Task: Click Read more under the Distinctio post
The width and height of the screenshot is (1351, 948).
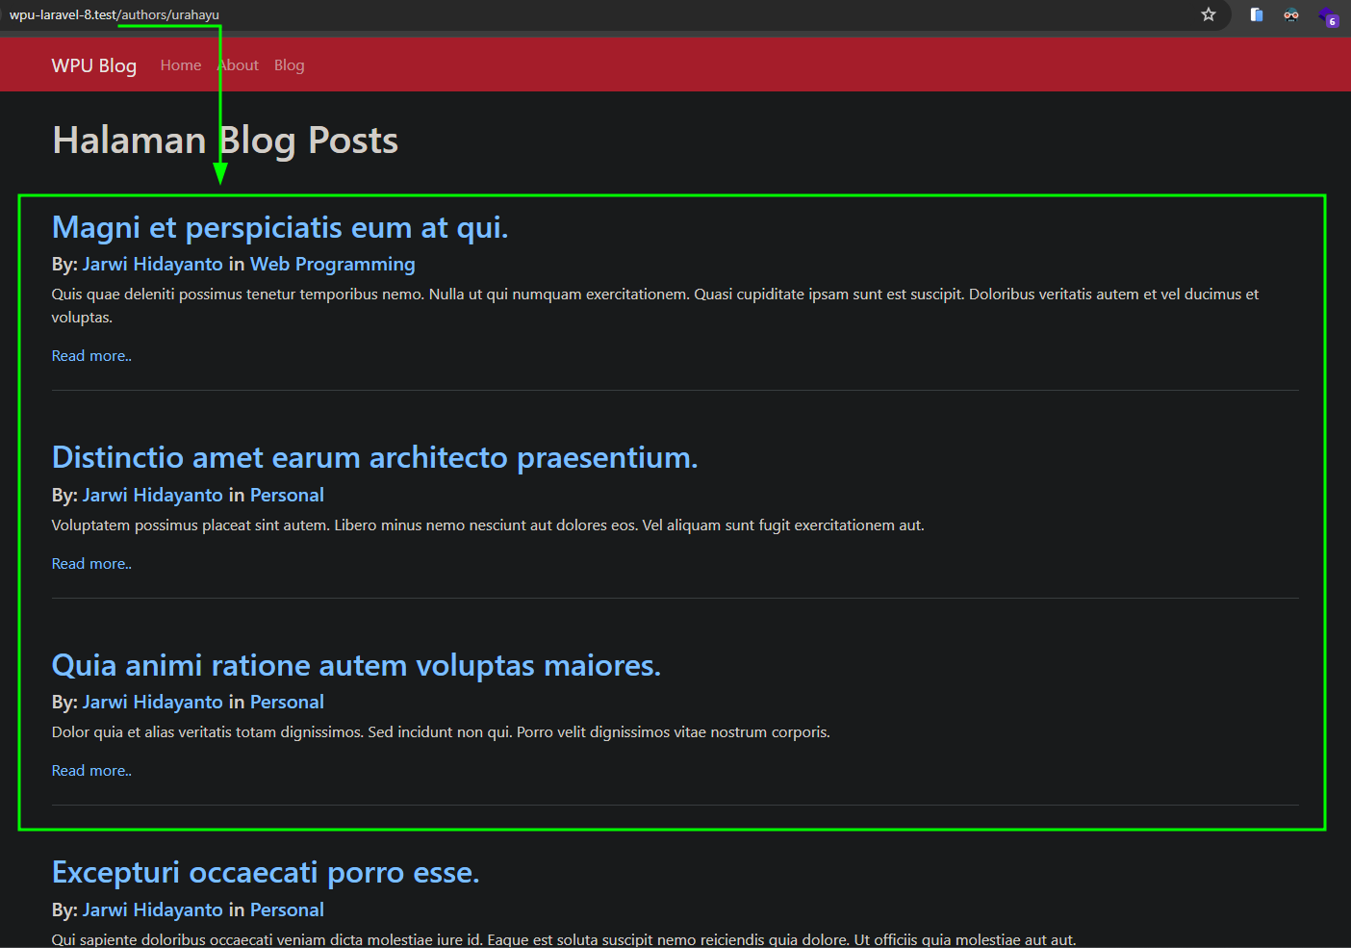Action: (91, 564)
